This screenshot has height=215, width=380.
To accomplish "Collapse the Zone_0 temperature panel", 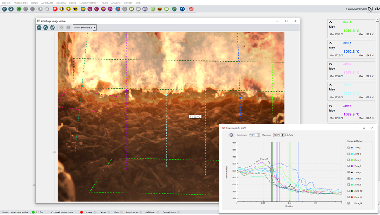I will pyautogui.click(x=331, y=22).
